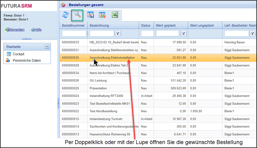
Task: Click the save table layout icon
Action: tap(90, 15)
